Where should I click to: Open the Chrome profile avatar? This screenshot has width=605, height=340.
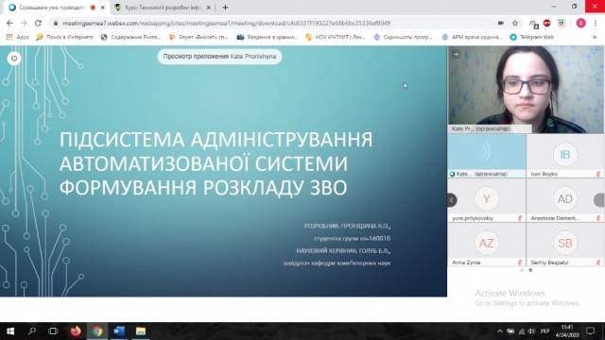point(580,23)
